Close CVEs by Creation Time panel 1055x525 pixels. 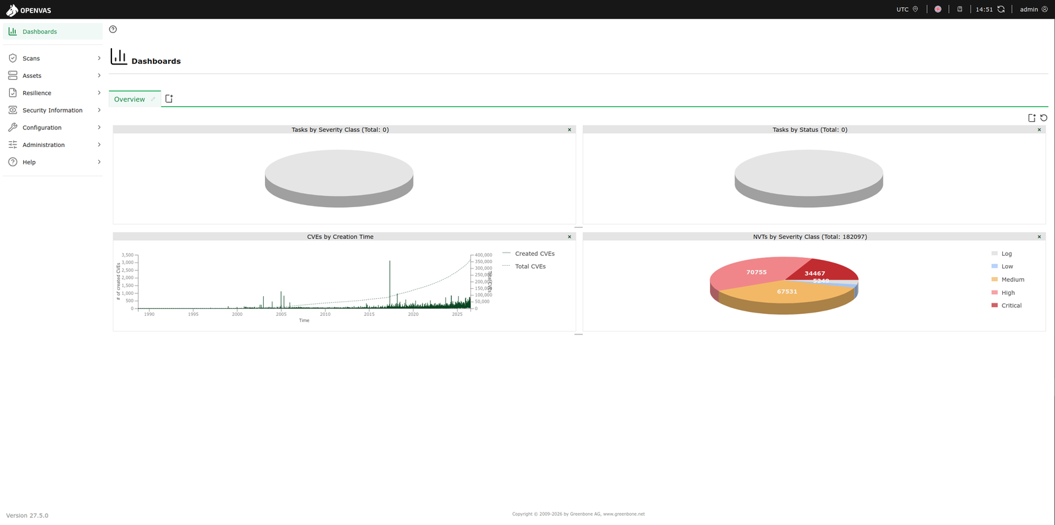(x=570, y=237)
